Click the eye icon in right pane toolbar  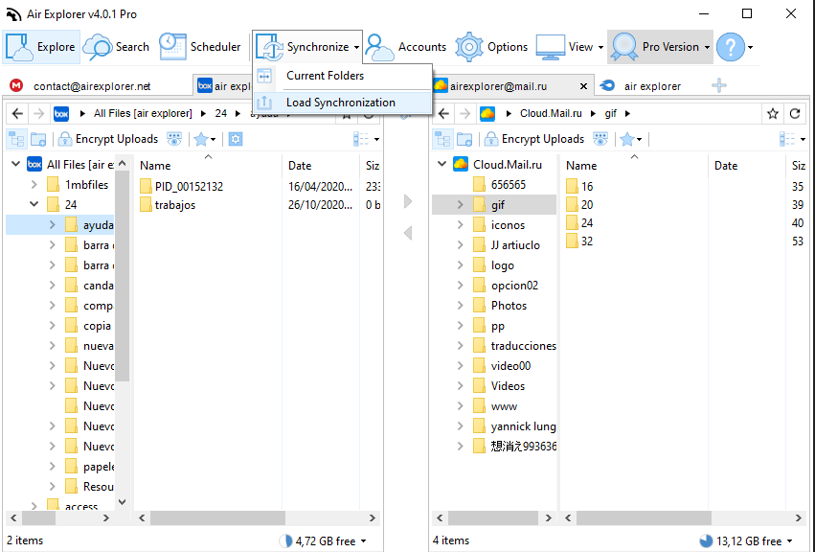pos(600,139)
